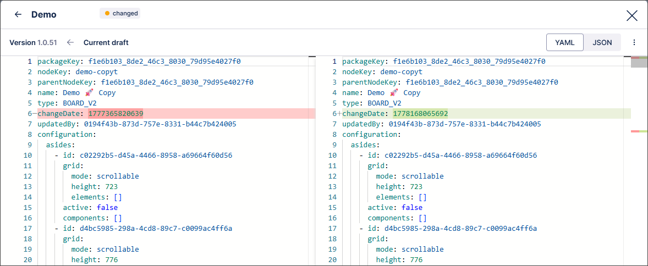Click the name: Demo Copy line in the right pane
Screen dimensions: 648x266
point(381,92)
